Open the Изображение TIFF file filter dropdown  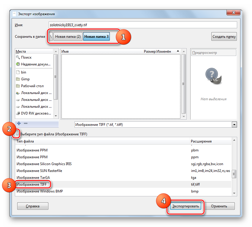pyautogui.click(x=155, y=125)
